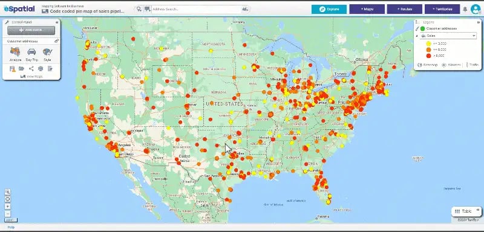Click the map title icon

coord(45,11)
